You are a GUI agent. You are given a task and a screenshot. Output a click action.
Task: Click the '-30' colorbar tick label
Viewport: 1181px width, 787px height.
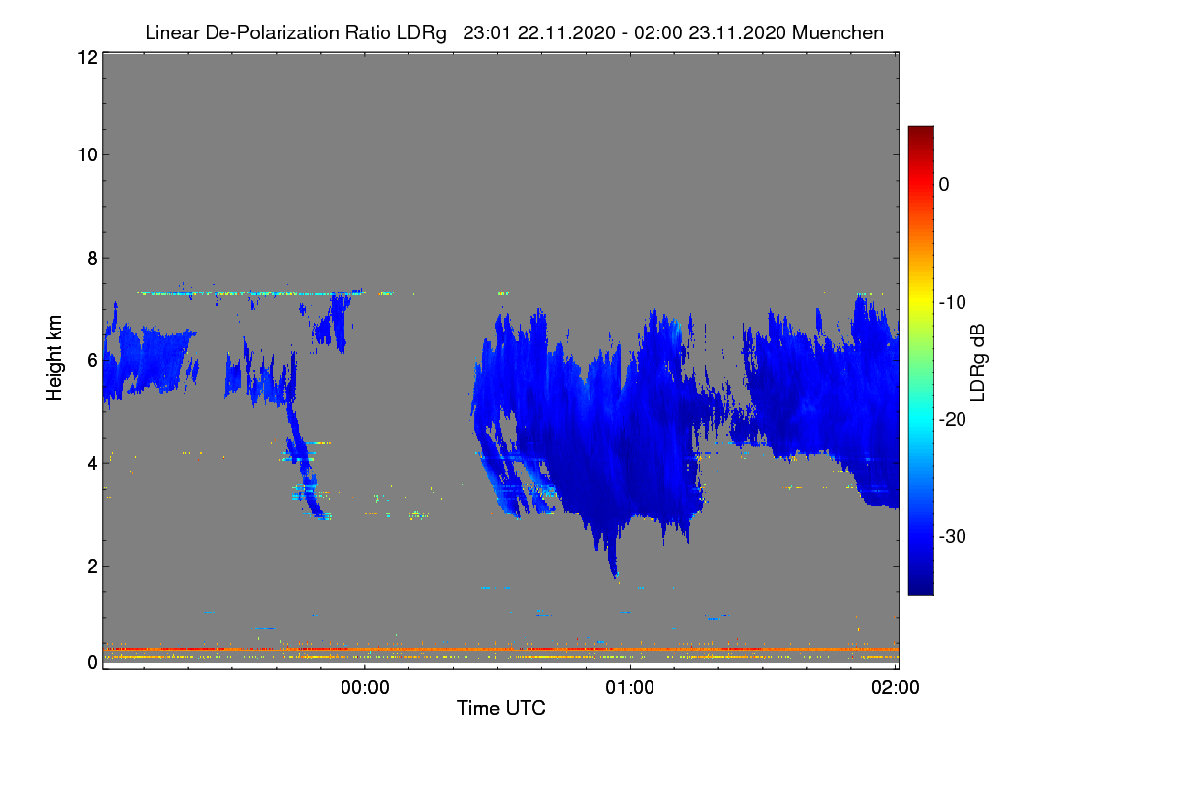point(952,537)
